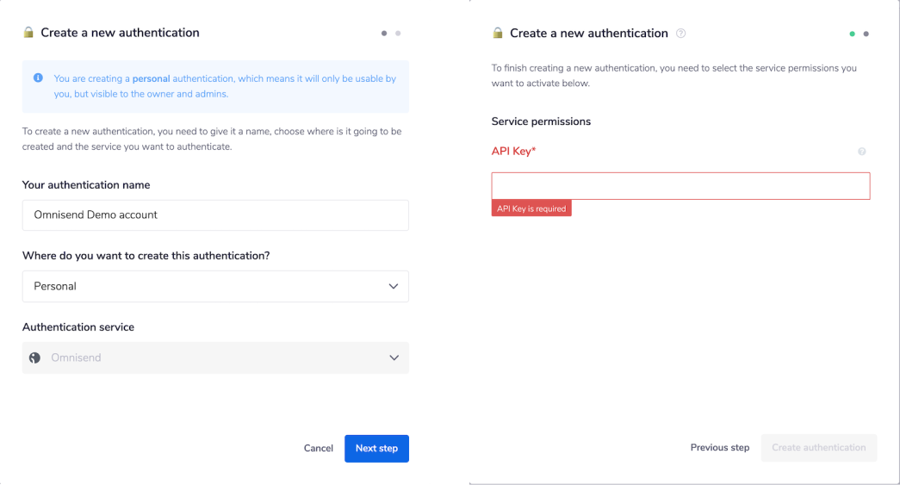
Task: Click the blue Next step button
Action: pyautogui.click(x=376, y=448)
